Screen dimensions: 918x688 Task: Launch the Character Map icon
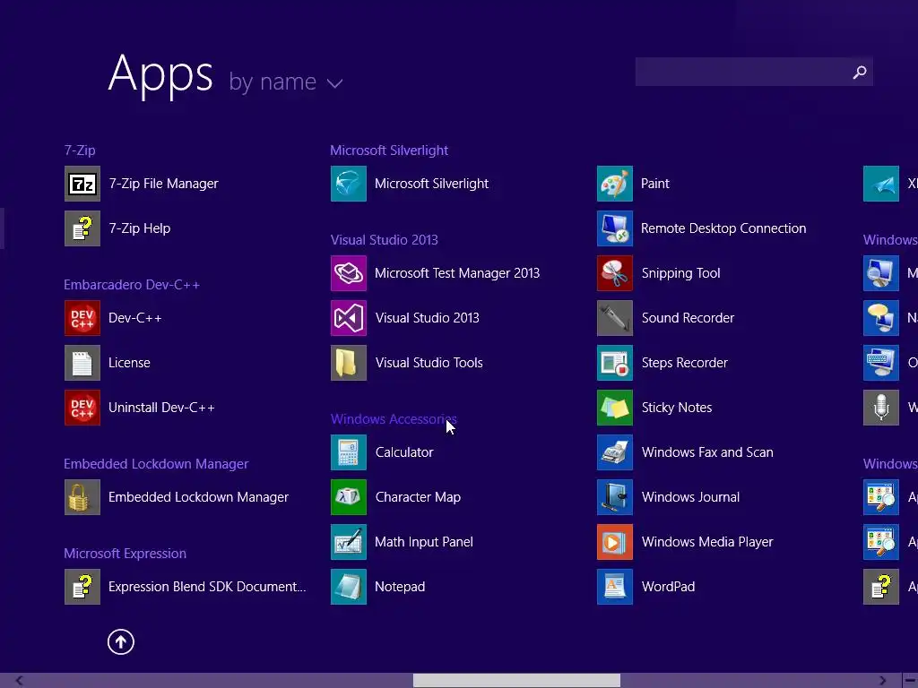(349, 497)
